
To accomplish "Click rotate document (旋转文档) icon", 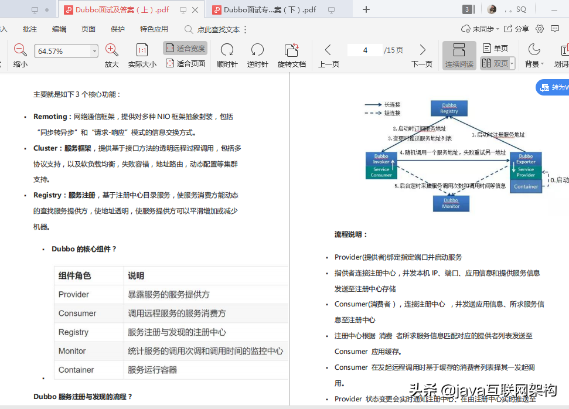I will pyautogui.click(x=291, y=50).
